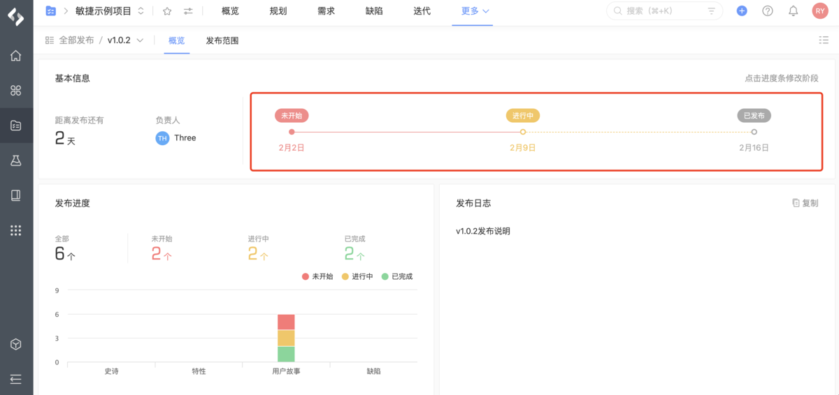
Task: Open the cube icon in sidebar
Action: point(16,345)
